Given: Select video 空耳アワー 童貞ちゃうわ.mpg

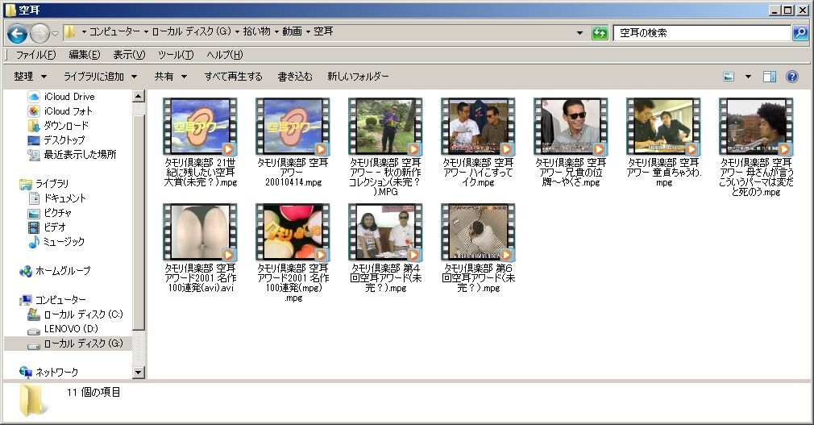Looking at the screenshot, I should pyautogui.click(x=663, y=143).
